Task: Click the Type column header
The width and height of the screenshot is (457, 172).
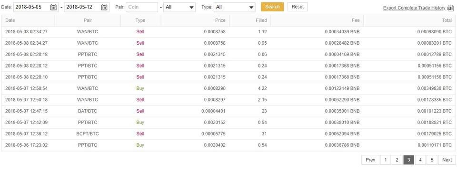Action: [140, 20]
